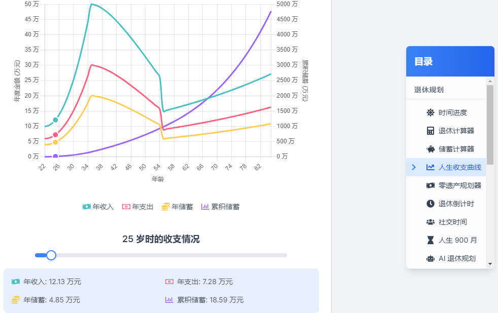Toggle the 年收入 series in the legend
The width and height of the screenshot is (498, 313).
[98, 207]
